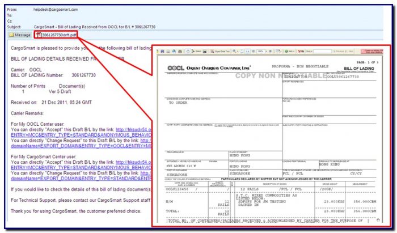Click the zoom out minus button

[x=253, y=52]
